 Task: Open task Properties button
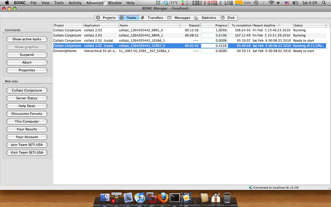(27, 70)
